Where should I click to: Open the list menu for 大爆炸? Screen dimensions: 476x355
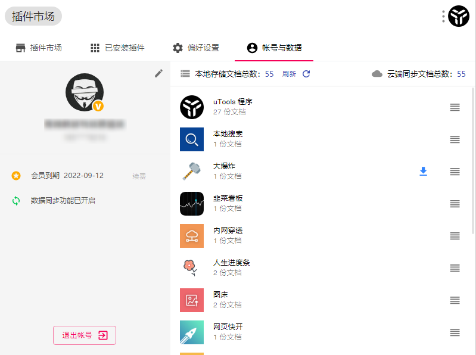click(x=455, y=172)
